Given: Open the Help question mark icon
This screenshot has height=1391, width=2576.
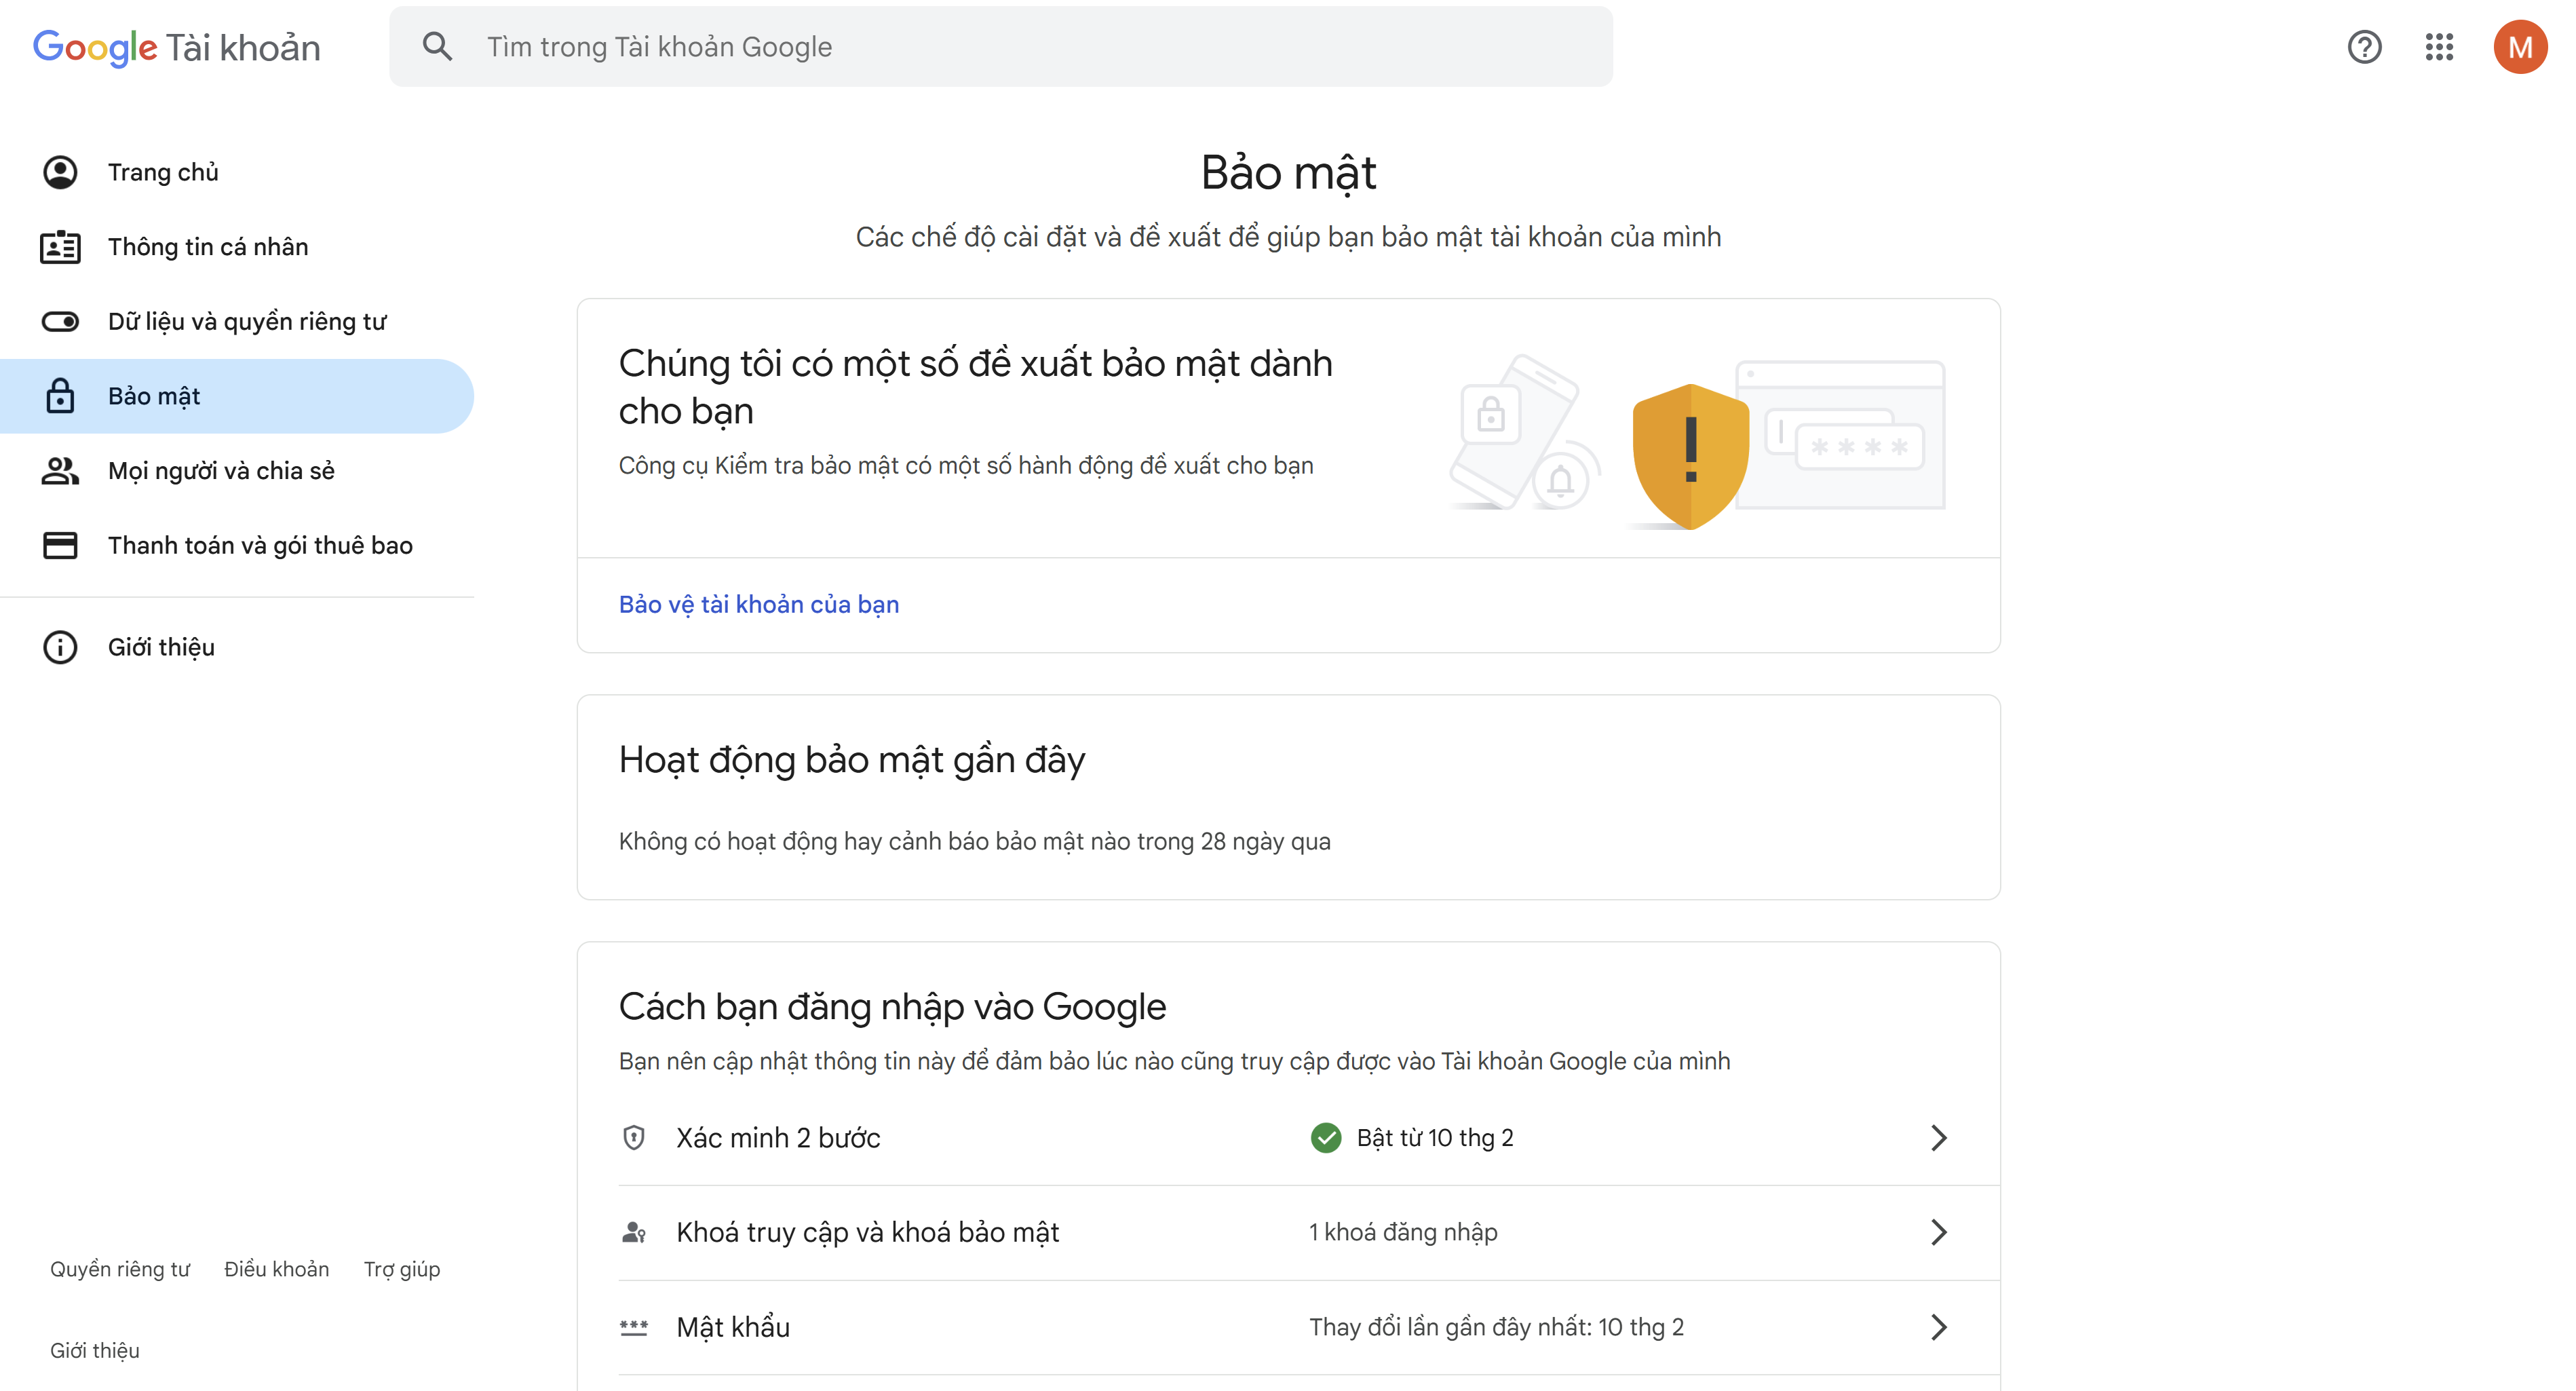Looking at the screenshot, I should tap(2364, 47).
